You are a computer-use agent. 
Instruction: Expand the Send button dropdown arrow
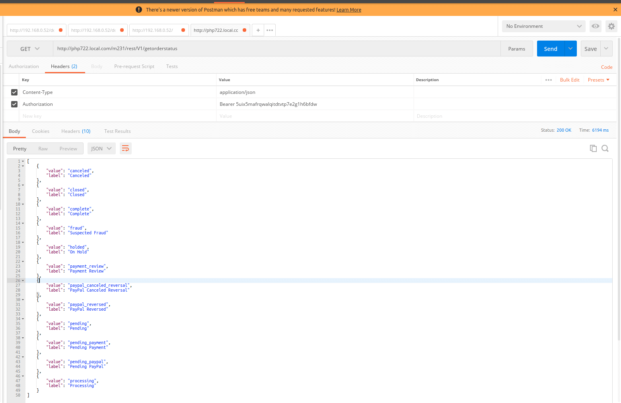[570, 49]
